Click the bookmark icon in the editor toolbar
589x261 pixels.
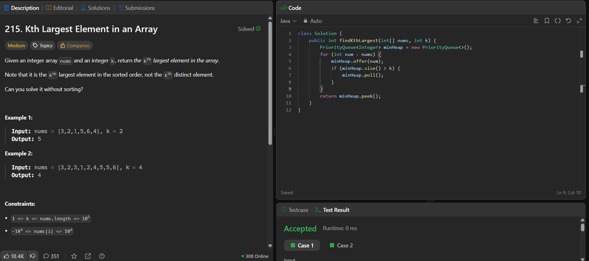[x=547, y=21]
